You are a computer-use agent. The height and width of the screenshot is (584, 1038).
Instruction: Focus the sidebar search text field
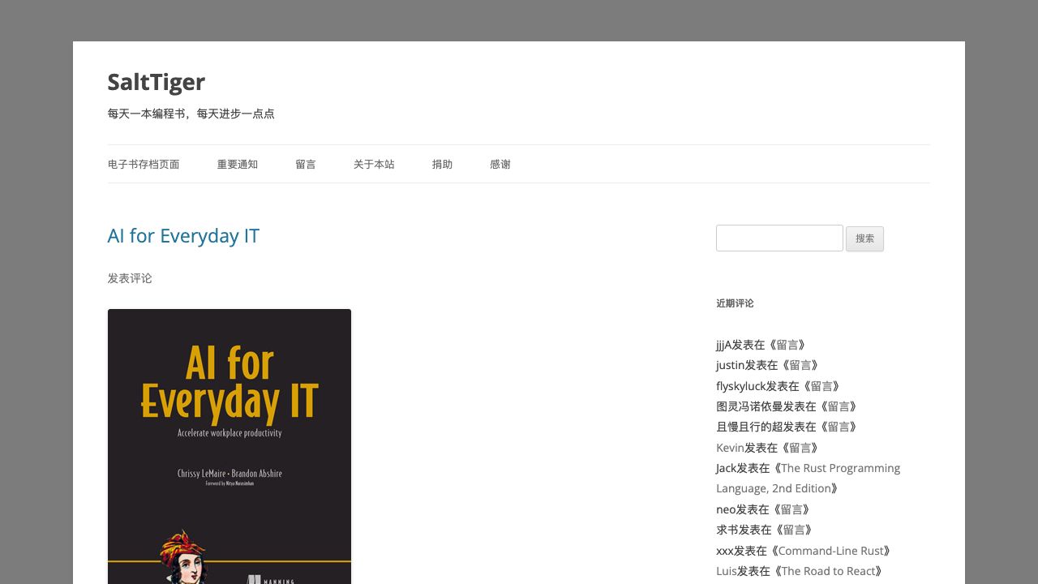(779, 238)
